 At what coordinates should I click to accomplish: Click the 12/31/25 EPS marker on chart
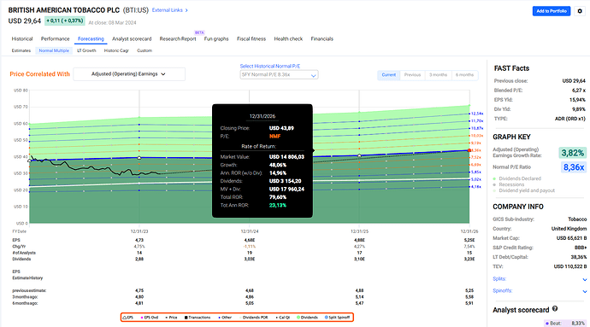[x=359, y=155]
